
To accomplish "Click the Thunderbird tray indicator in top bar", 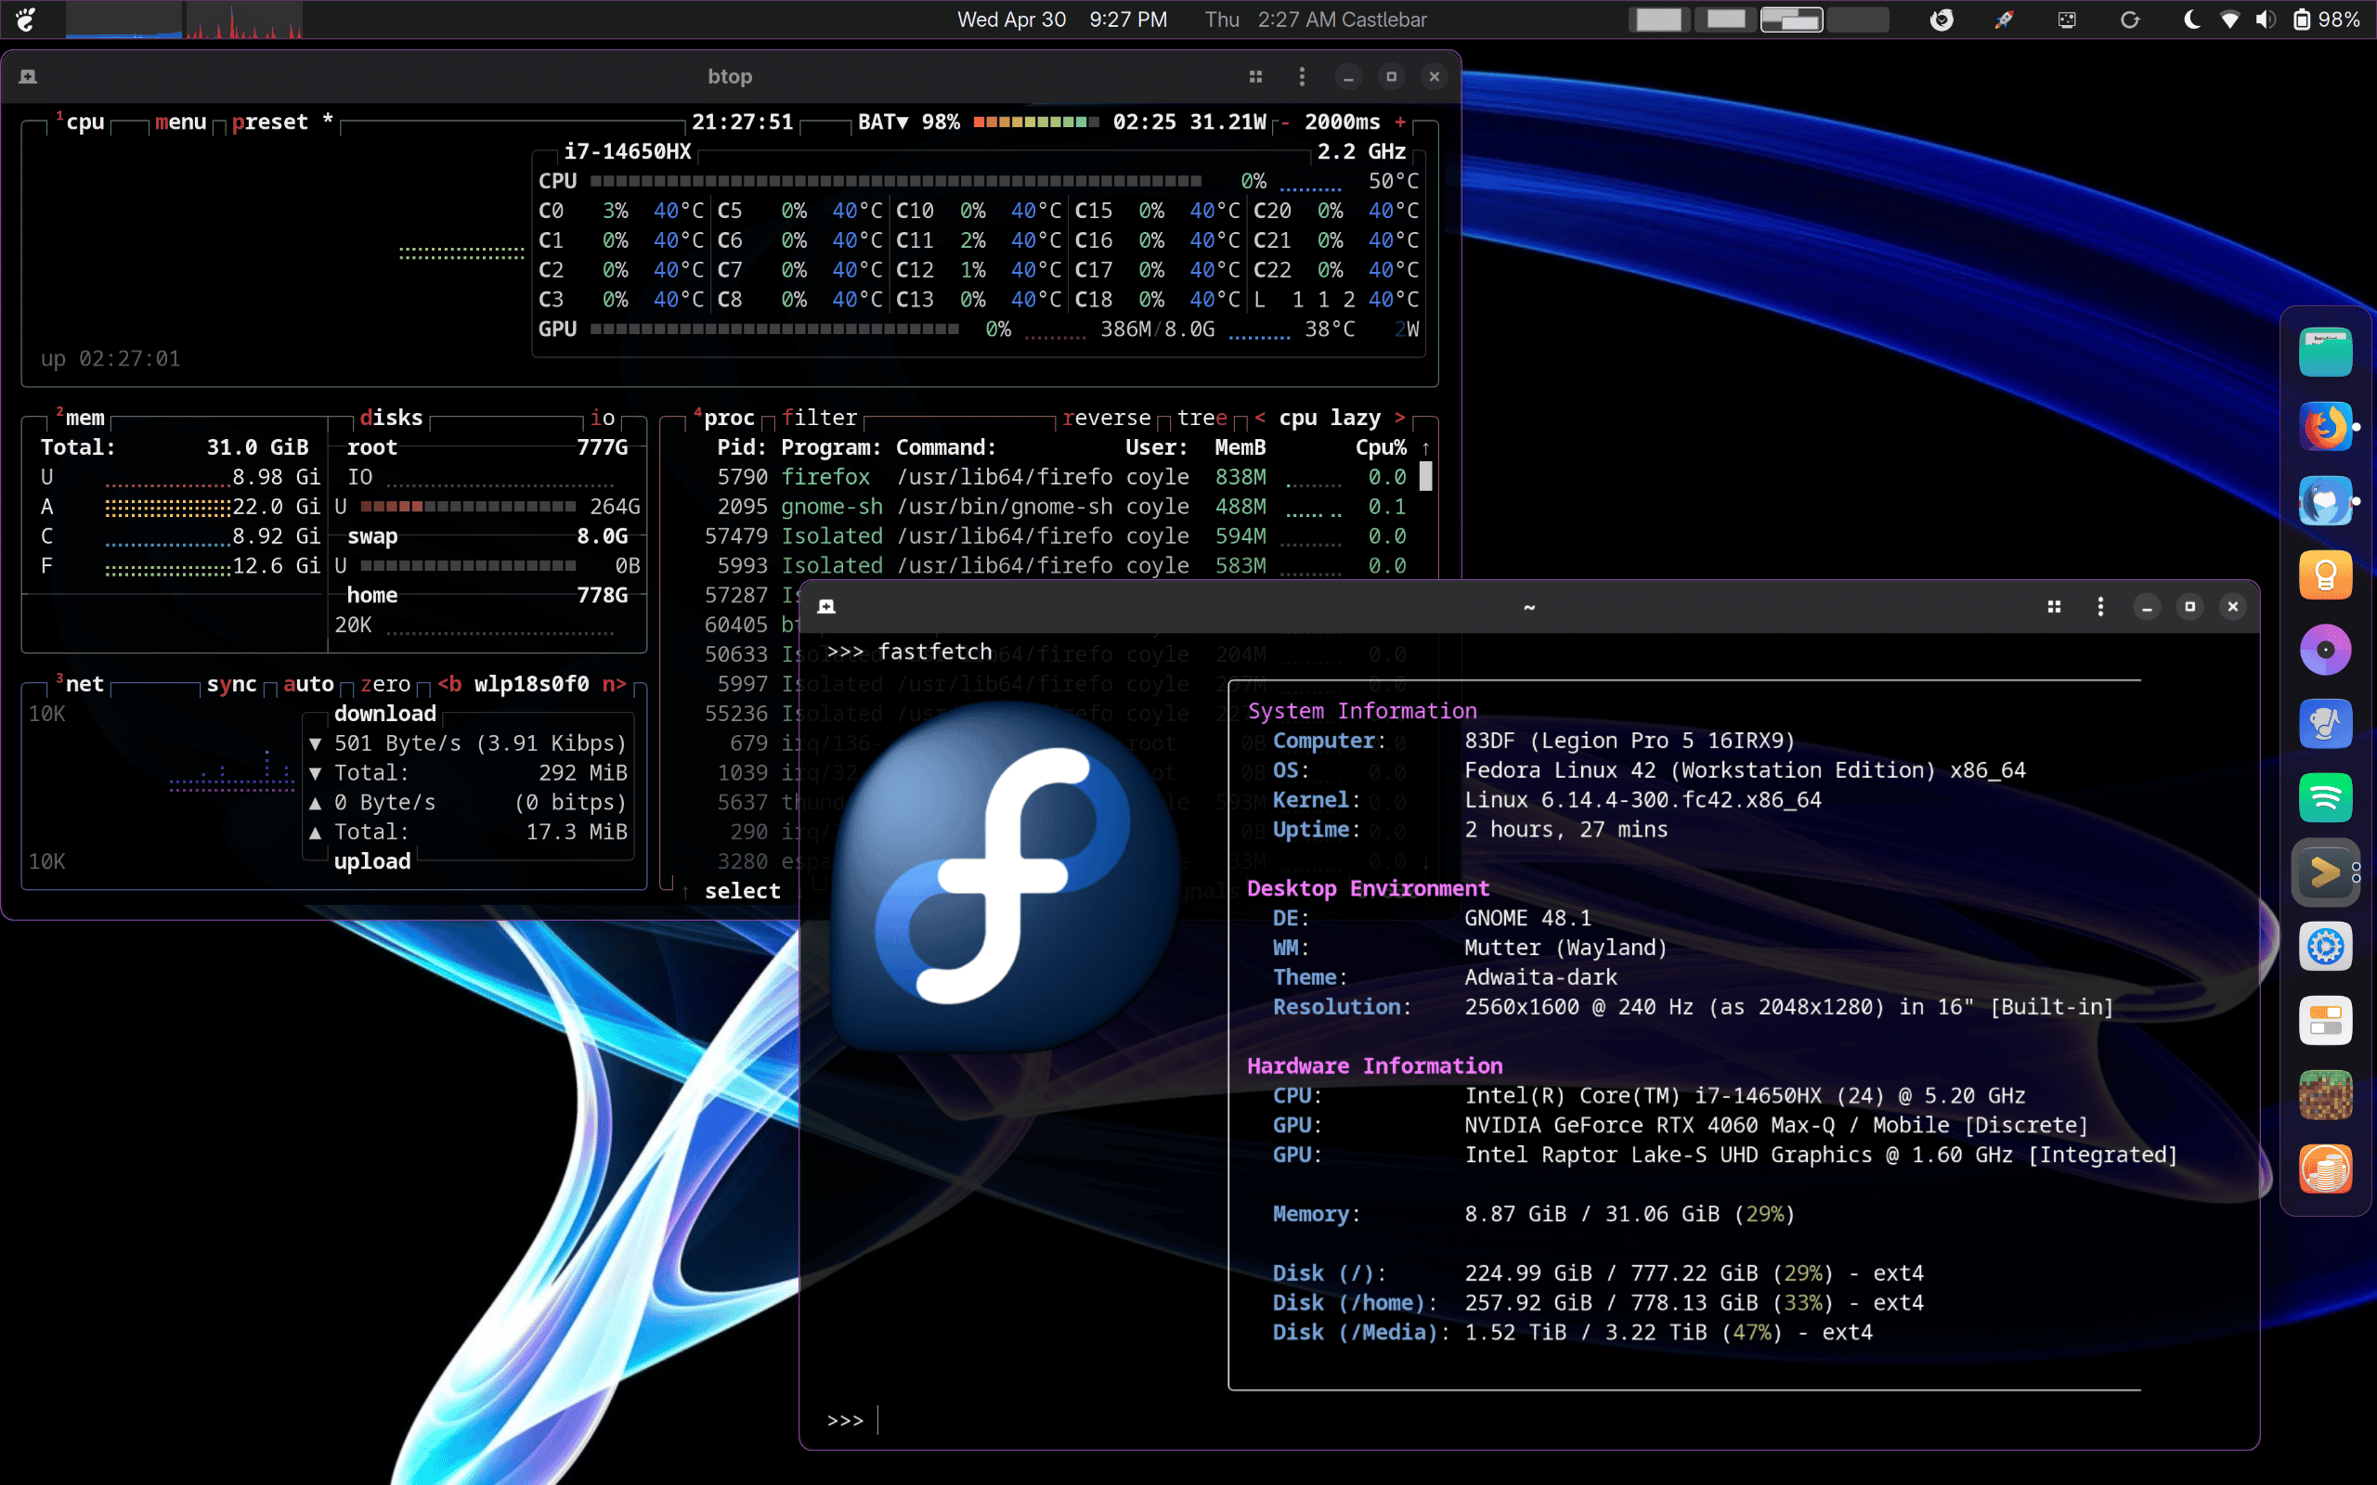I will 1941,19.
